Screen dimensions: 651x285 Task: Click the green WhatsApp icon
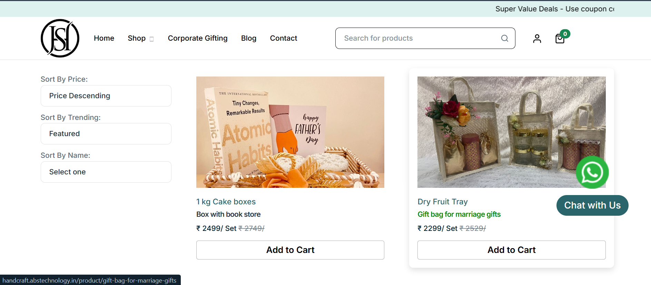point(592,172)
